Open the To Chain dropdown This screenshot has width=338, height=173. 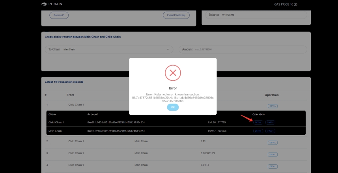(x=109, y=49)
